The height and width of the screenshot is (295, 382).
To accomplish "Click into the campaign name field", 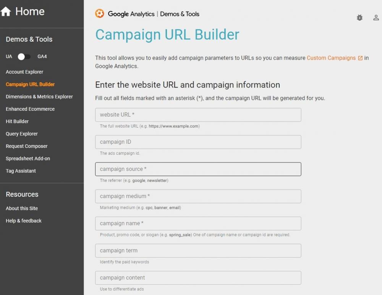I will pos(198,224).
